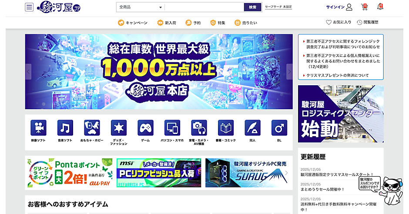Viewport: 409px width, 214px height.
Task: Open the ゲーム controller category icon
Action: 146,128
